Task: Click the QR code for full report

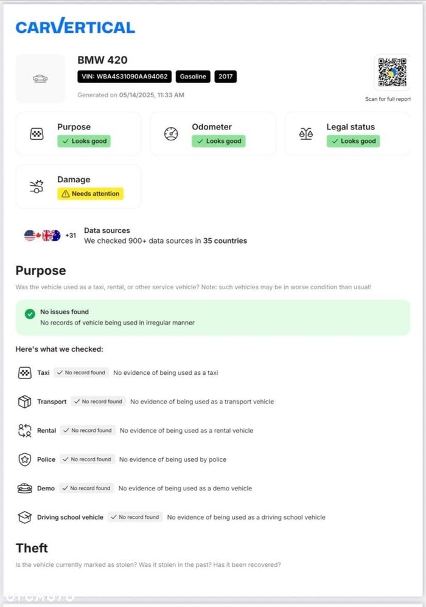Action: point(392,73)
